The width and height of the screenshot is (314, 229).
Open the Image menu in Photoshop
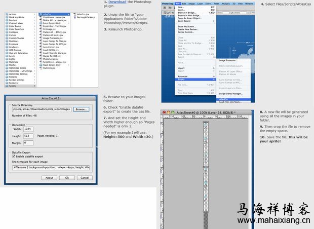coord(191,4)
